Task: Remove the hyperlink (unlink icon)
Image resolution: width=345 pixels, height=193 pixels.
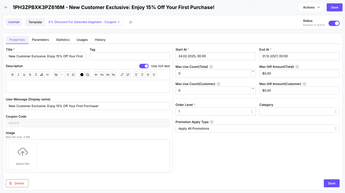Action: (x=128, y=75)
